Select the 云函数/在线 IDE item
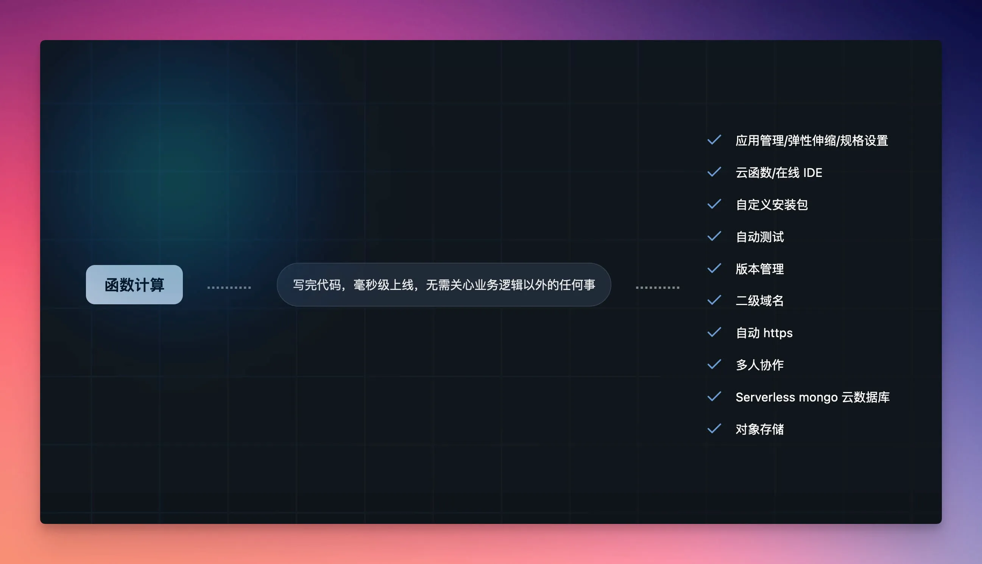 pos(778,173)
